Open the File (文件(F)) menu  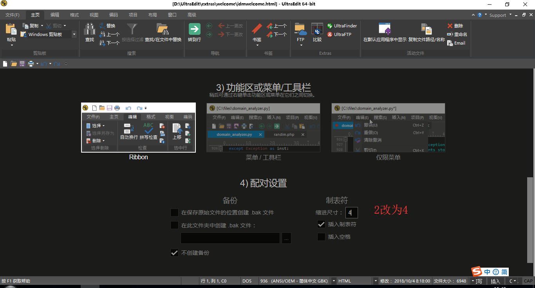[12, 15]
